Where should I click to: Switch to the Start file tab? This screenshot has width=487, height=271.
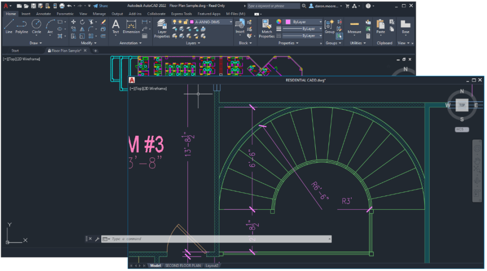[15, 50]
